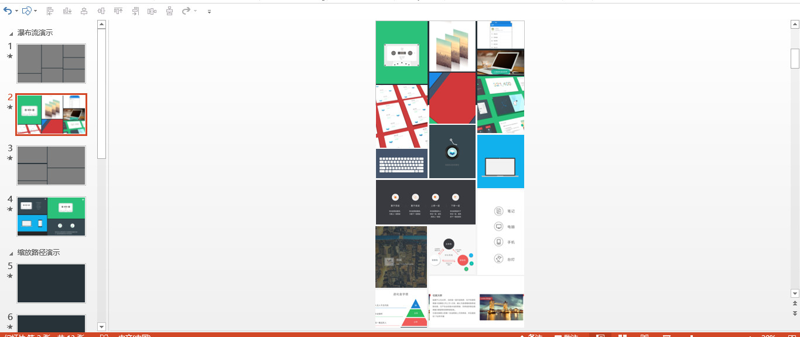Click the thumbnail pane scroll-down arrow
Image resolution: width=800 pixels, height=337 pixels.
pos(101,326)
